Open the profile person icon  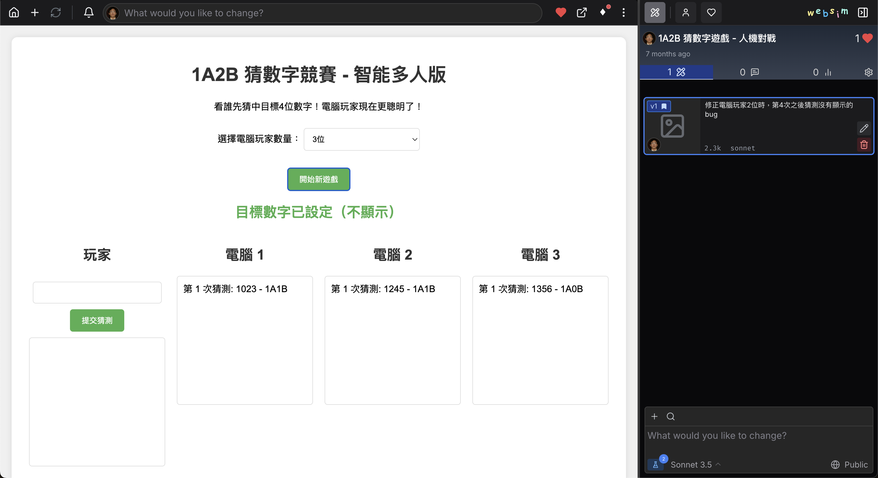click(686, 12)
